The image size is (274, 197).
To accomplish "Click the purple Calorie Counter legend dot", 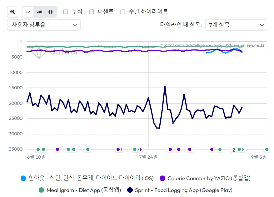I will [163, 178].
